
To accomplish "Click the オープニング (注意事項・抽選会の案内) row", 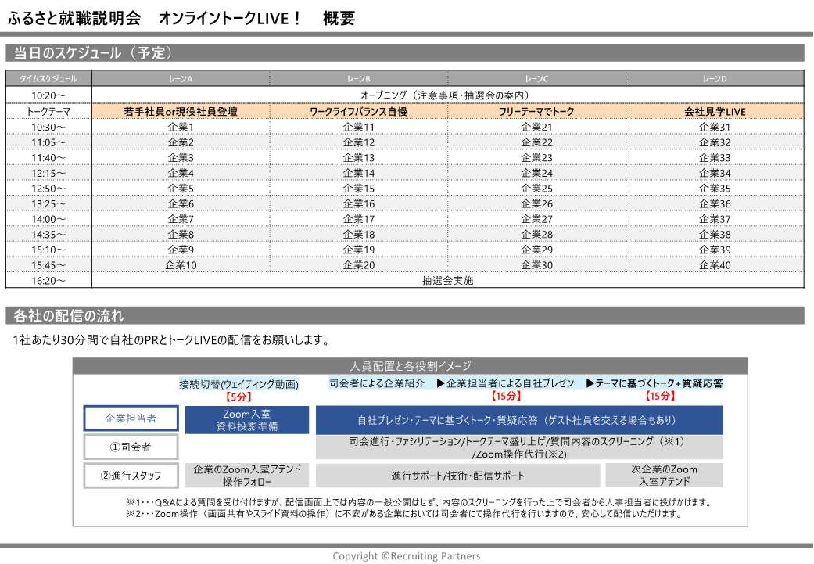I will point(447,95).
